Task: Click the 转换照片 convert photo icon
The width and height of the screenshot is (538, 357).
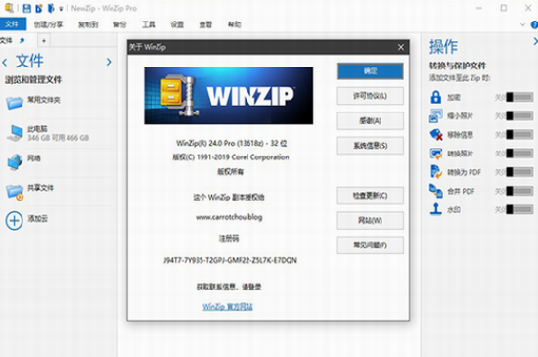Action: click(436, 154)
